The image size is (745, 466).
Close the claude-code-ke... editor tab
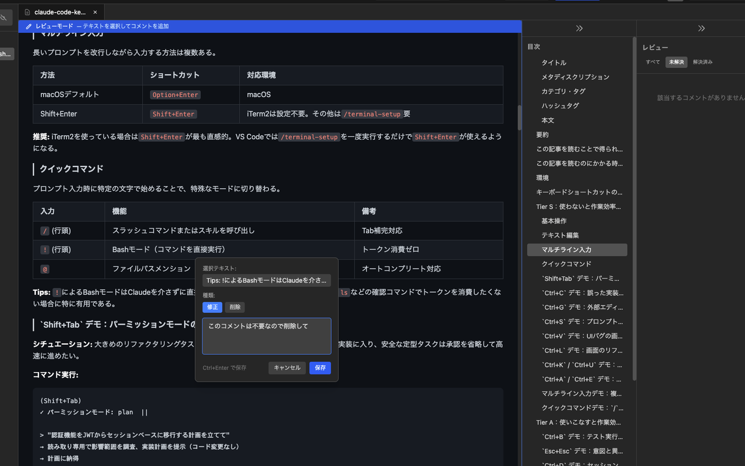95,12
